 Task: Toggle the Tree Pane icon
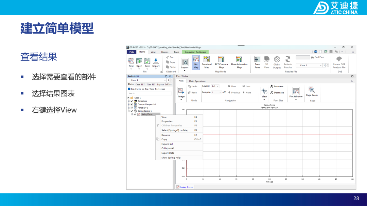click(x=257, y=59)
